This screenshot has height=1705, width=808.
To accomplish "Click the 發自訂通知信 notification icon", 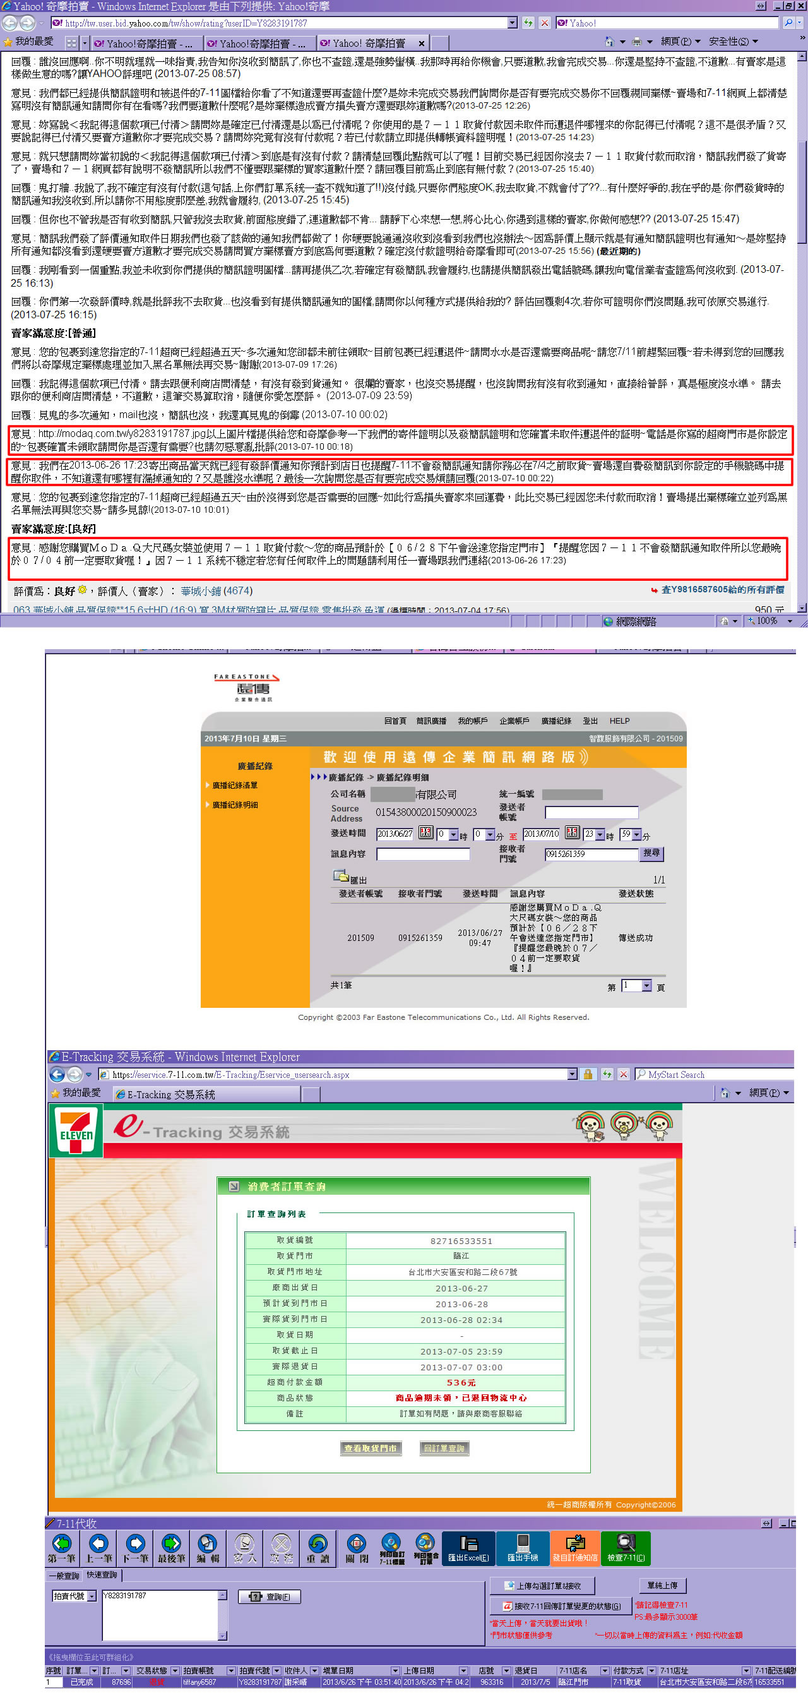I will (x=575, y=1548).
